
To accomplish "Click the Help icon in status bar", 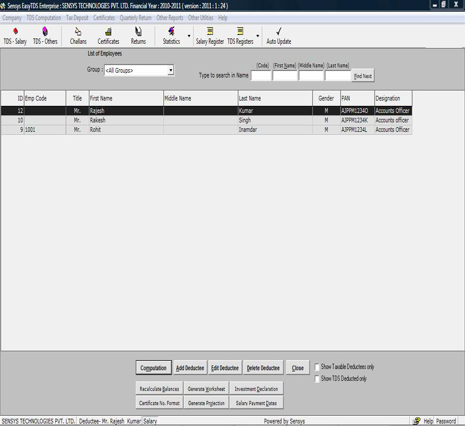I will pos(416,421).
